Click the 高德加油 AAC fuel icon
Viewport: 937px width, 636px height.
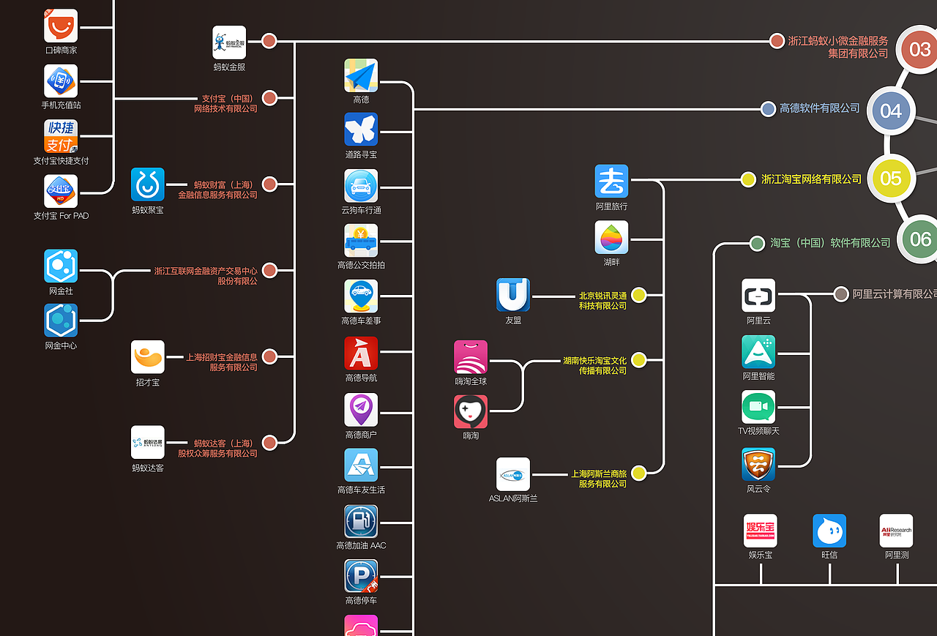(362, 522)
